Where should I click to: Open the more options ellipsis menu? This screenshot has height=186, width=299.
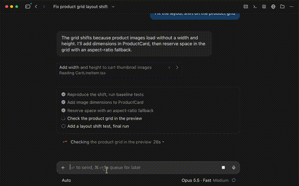tap(292, 7)
